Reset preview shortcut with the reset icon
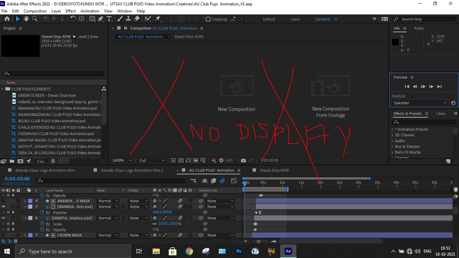 pyautogui.click(x=453, y=103)
